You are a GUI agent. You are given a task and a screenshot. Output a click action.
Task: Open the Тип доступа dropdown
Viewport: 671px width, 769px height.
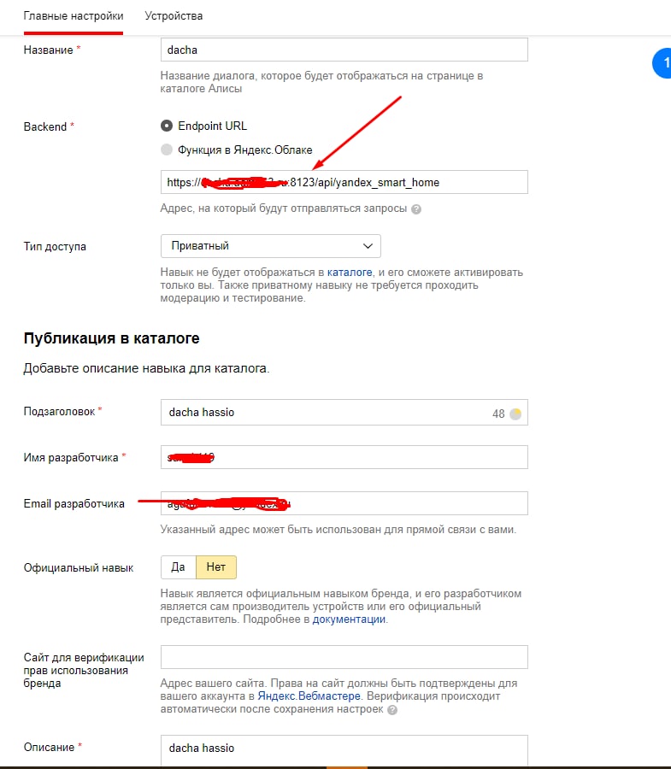pyautogui.click(x=270, y=246)
